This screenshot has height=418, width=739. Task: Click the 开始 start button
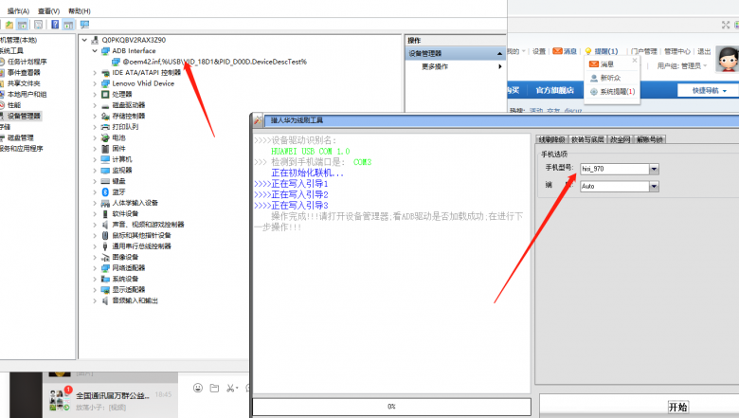coord(677,408)
